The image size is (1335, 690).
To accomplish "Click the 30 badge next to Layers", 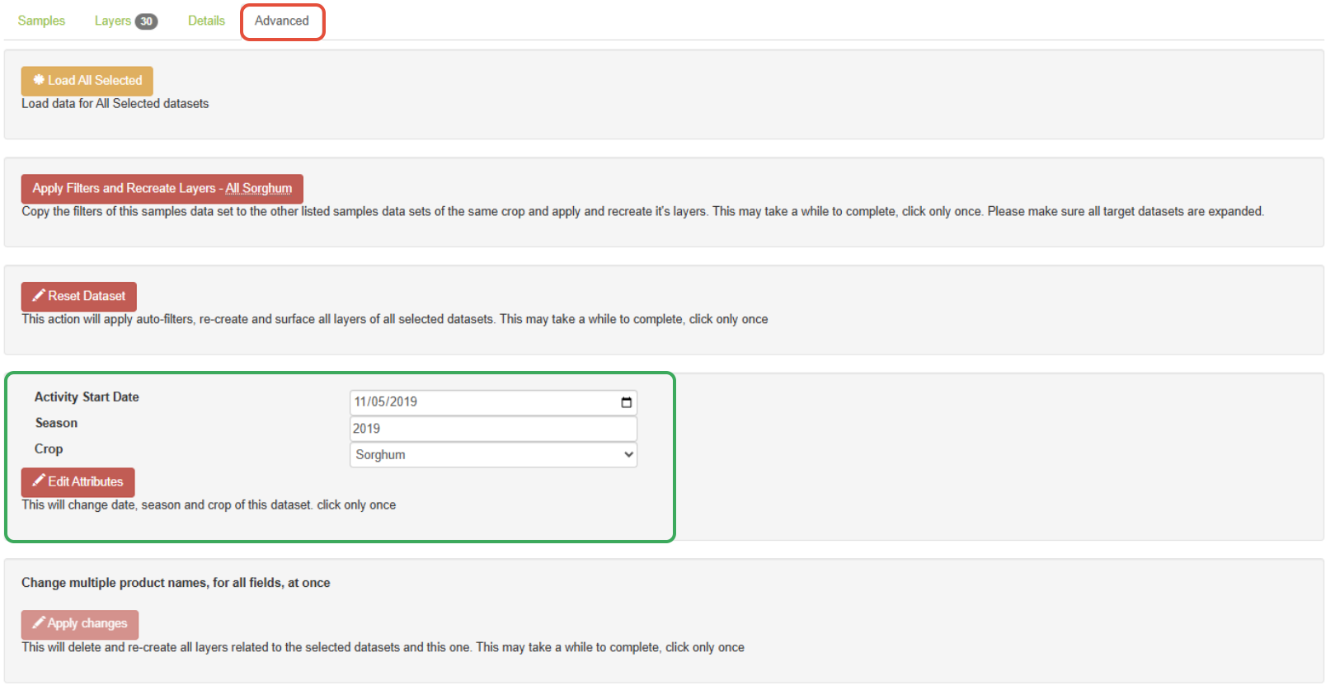I will [147, 21].
